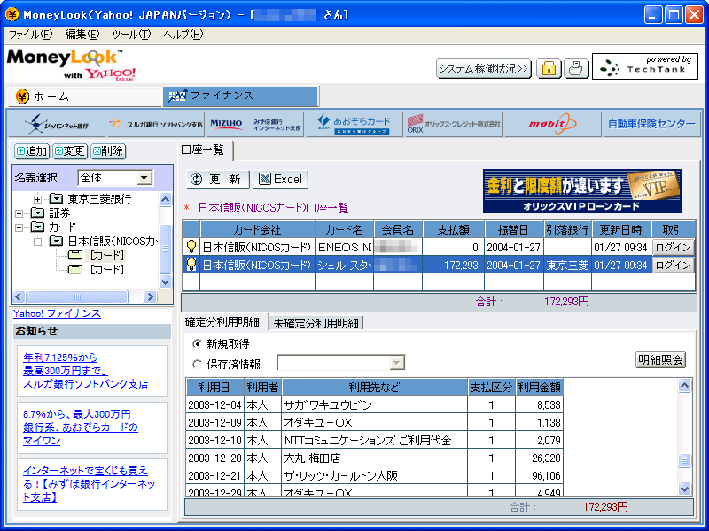
Task: Switch to the ファイナンス tab
Action: 240,96
